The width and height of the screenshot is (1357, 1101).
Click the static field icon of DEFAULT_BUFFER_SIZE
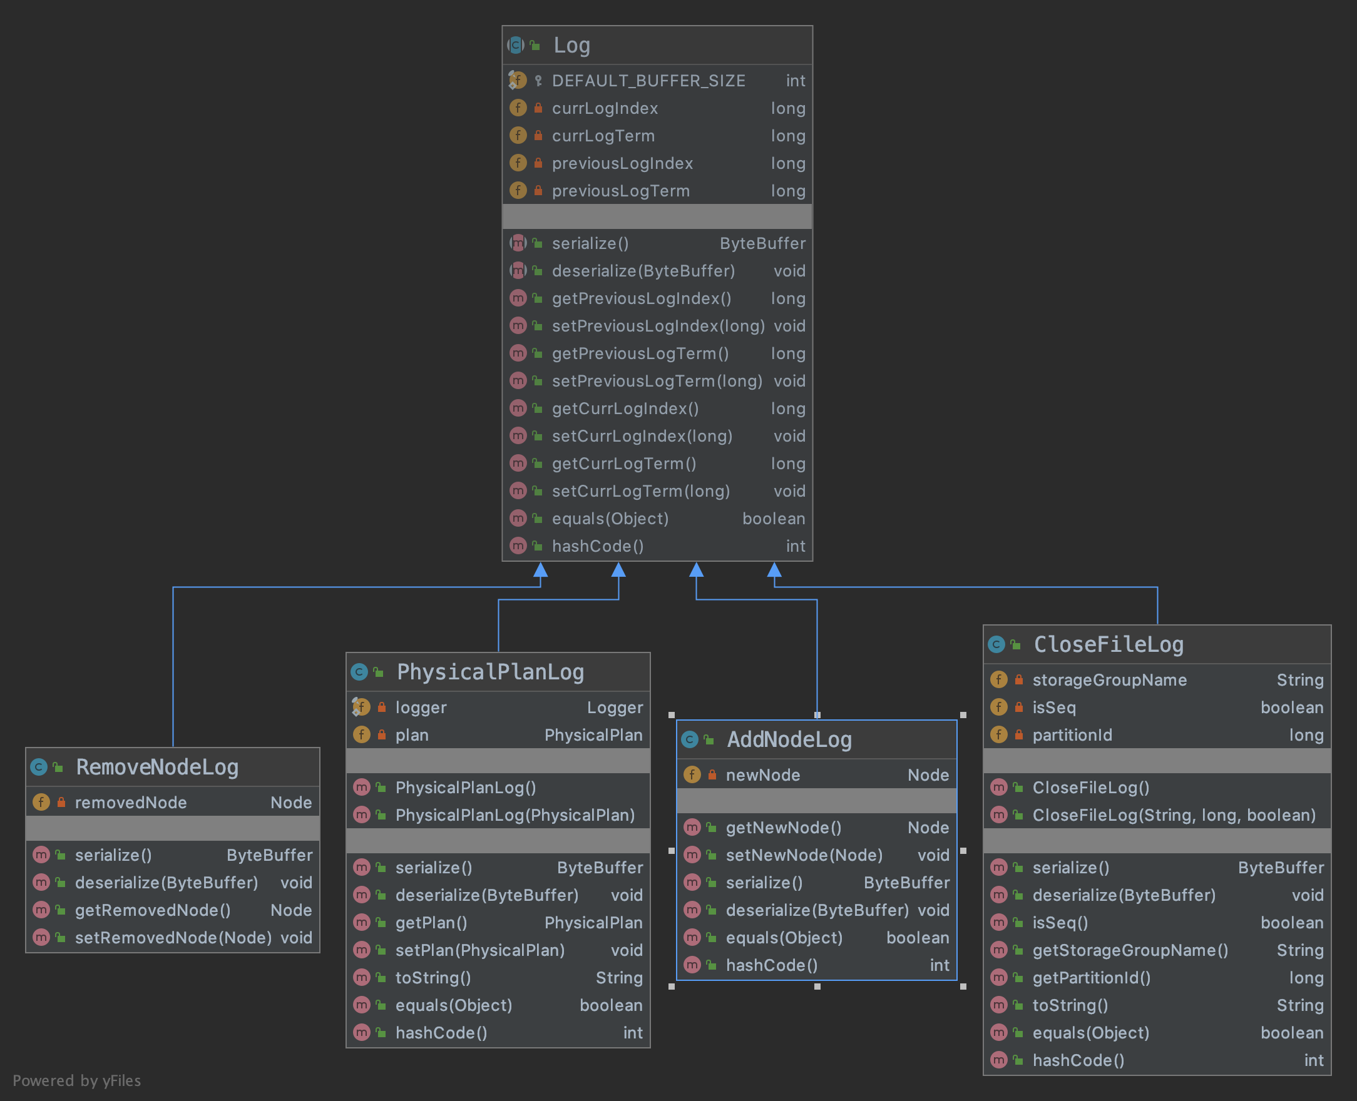[517, 81]
